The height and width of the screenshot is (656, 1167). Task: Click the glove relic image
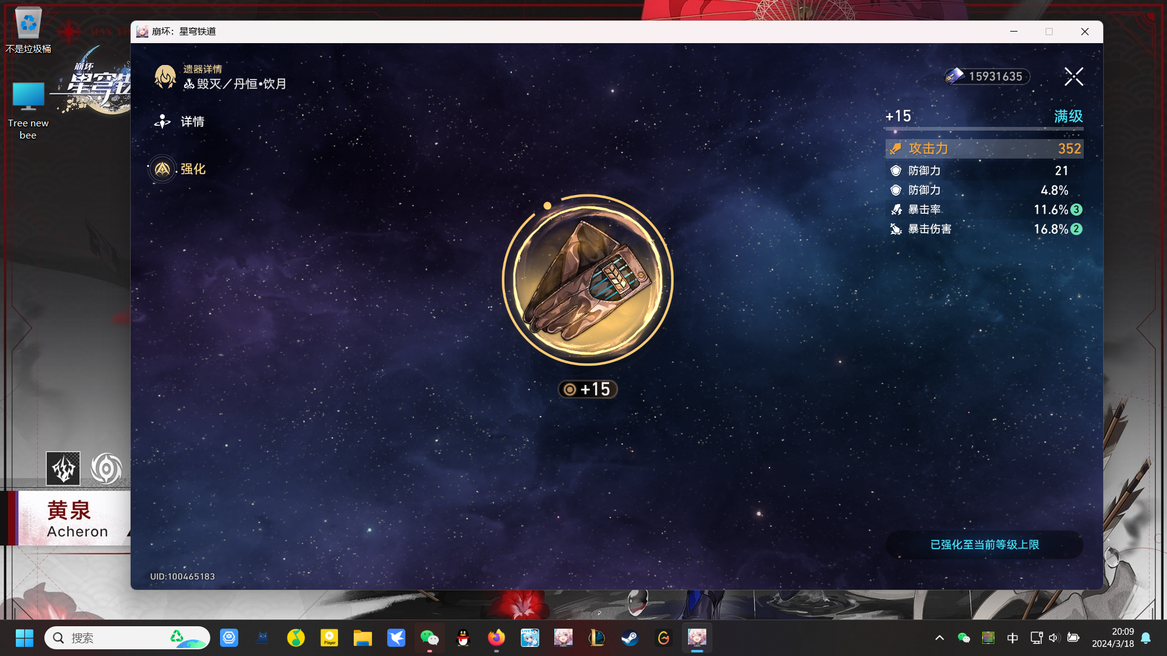[x=587, y=280]
